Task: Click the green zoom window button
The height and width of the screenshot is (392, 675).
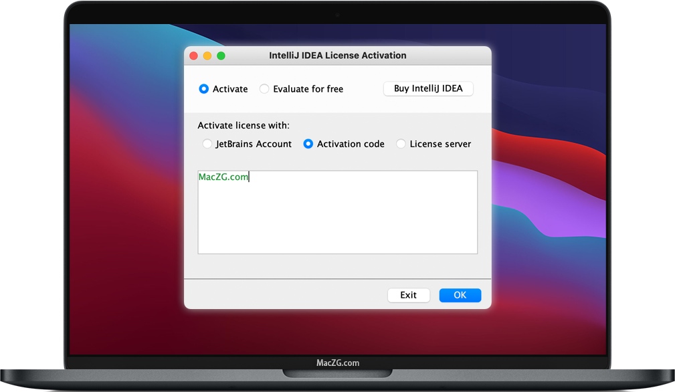Action: pos(221,56)
